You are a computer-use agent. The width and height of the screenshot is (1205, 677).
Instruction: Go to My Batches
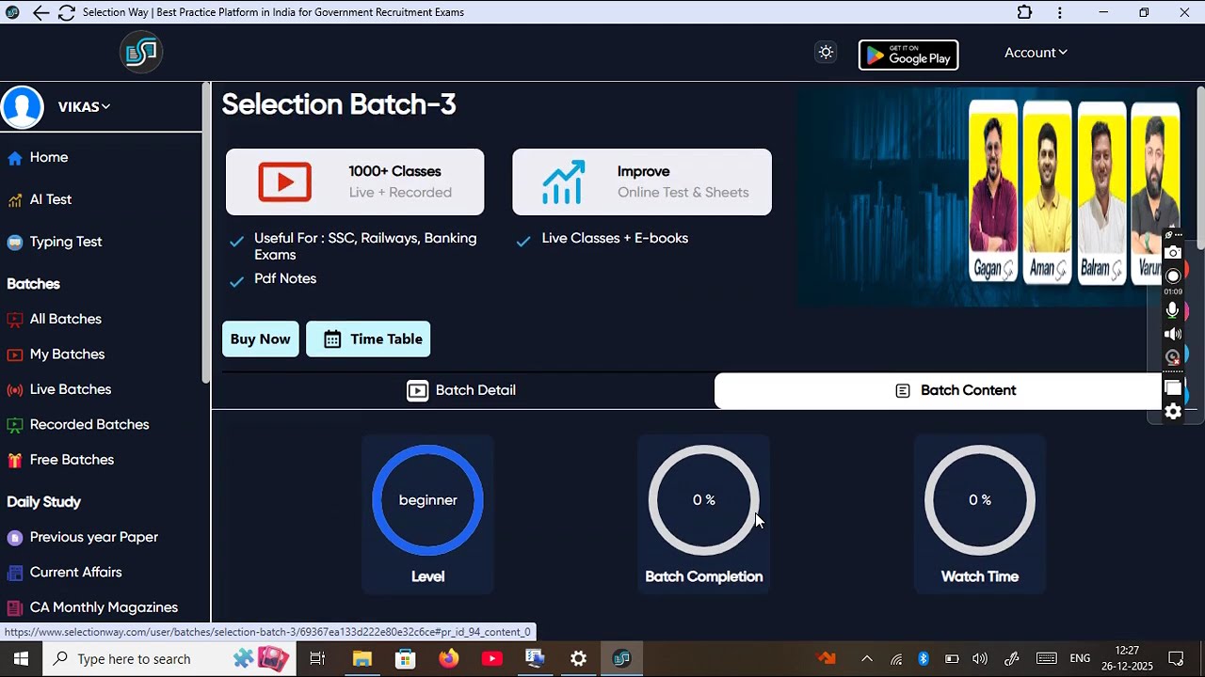point(67,354)
